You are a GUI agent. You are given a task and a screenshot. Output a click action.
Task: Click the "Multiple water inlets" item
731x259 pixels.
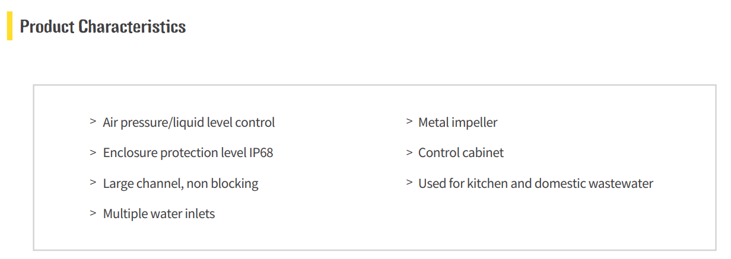tap(158, 214)
